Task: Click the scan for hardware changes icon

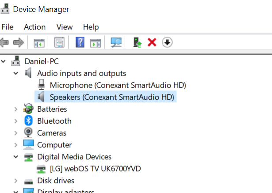Action: tap(116, 42)
